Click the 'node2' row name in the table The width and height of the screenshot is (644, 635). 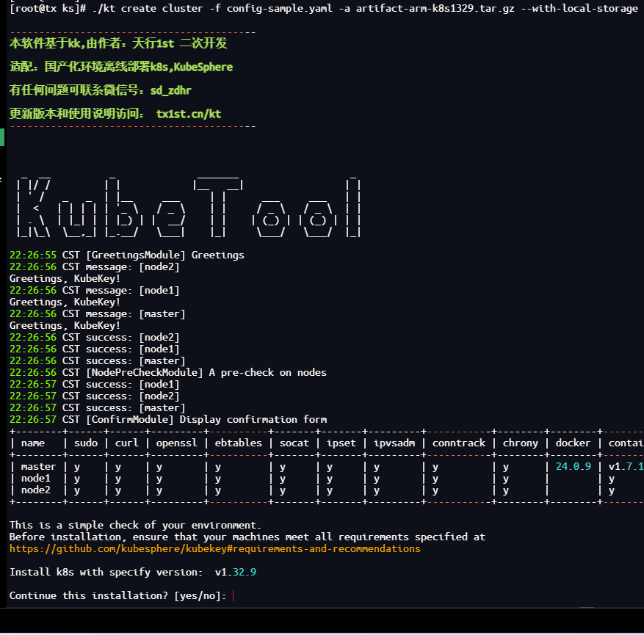36,490
